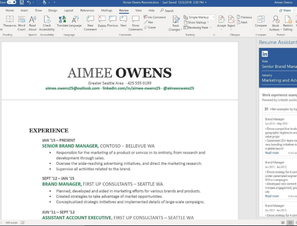
Task: Open the Reviewing Pane dropdown arrow
Action: point(210,28)
